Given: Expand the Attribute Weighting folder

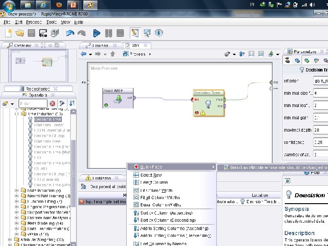Looking at the screenshot, I should coord(10,239).
